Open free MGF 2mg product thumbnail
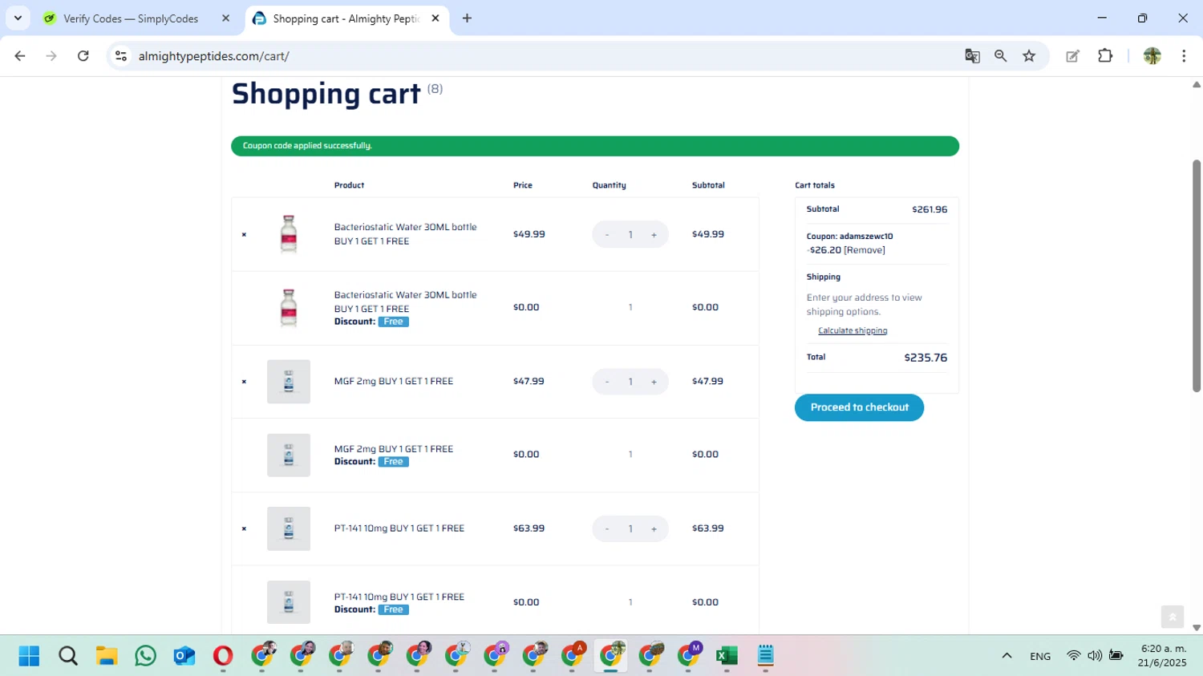The width and height of the screenshot is (1203, 676). pyautogui.click(x=289, y=455)
